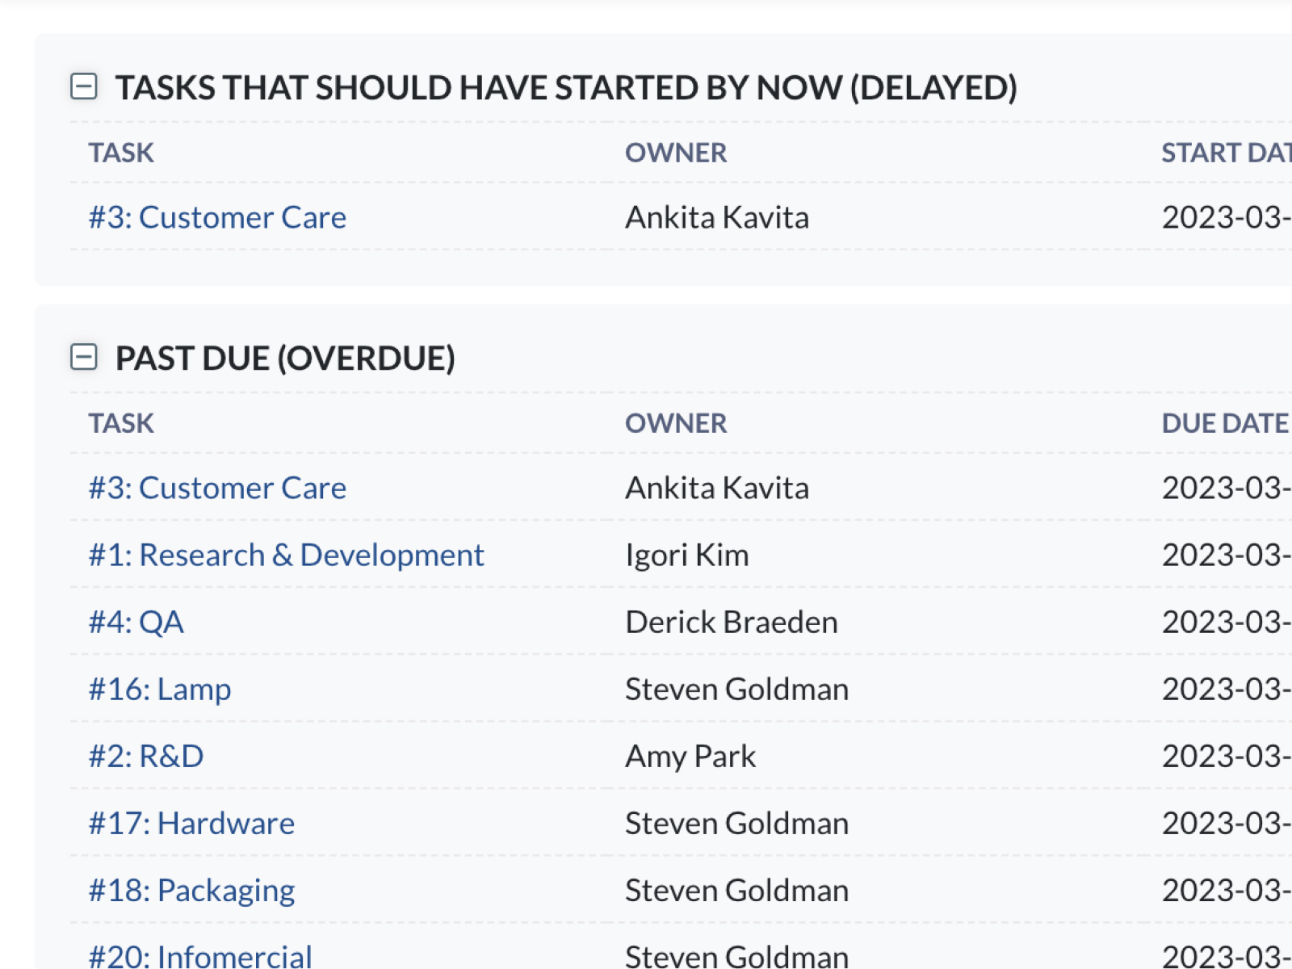Viewport: 1292px width, 969px height.
Task: Open task #1 Research & Development
Action: 286,555
